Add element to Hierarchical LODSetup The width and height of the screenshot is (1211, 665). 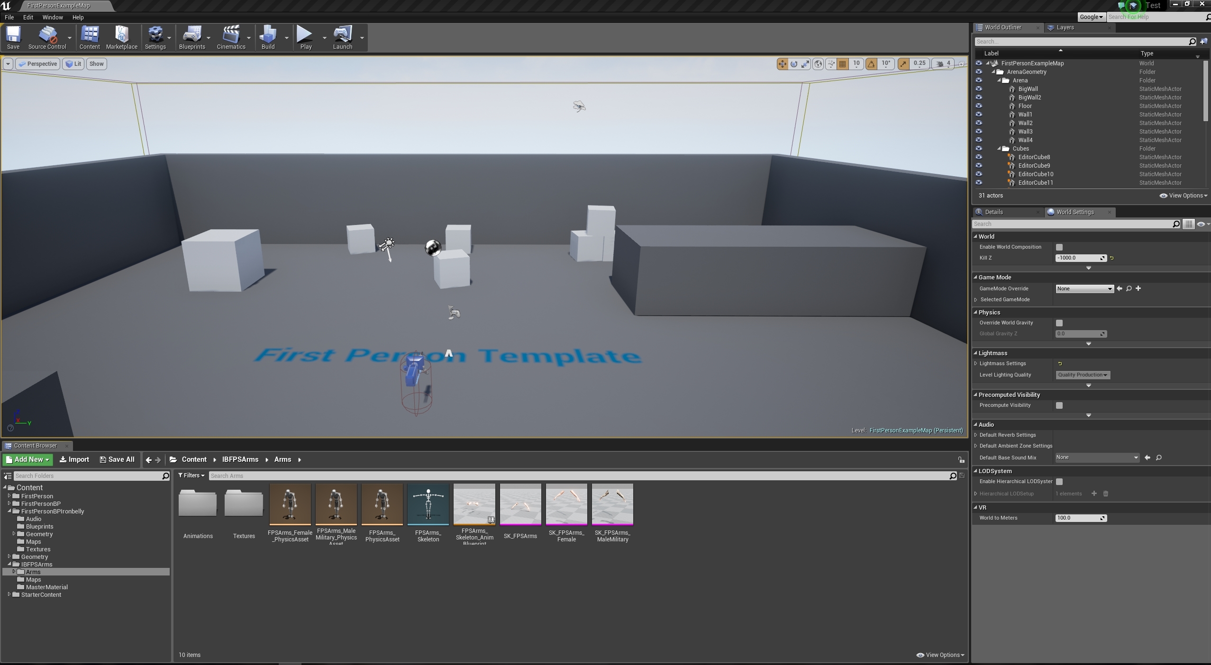pyautogui.click(x=1094, y=494)
